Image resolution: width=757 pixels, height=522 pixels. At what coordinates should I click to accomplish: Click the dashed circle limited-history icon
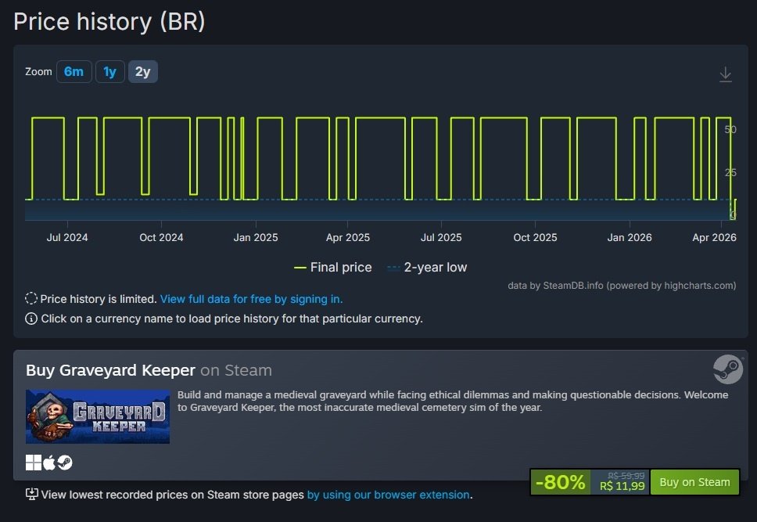pyautogui.click(x=31, y=298)
